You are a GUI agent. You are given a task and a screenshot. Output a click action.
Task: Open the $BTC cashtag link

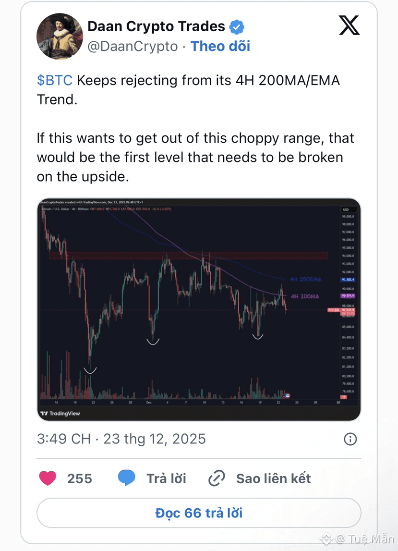[x=55, y=80]
